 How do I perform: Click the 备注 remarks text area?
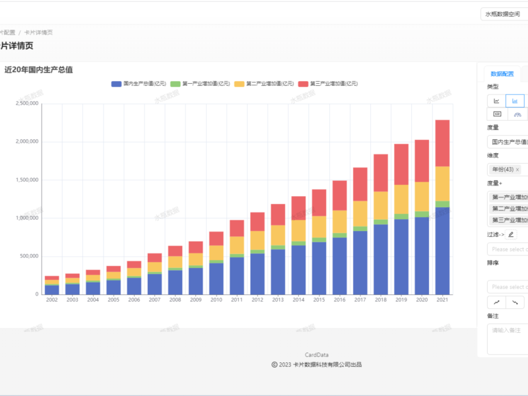click(x=507, y=339)
